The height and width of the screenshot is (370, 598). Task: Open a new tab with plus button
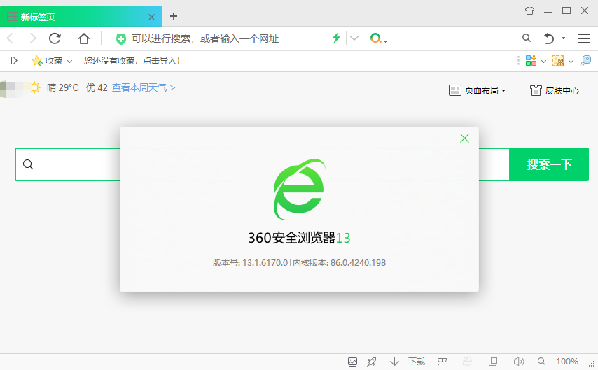tap(174, 16)
